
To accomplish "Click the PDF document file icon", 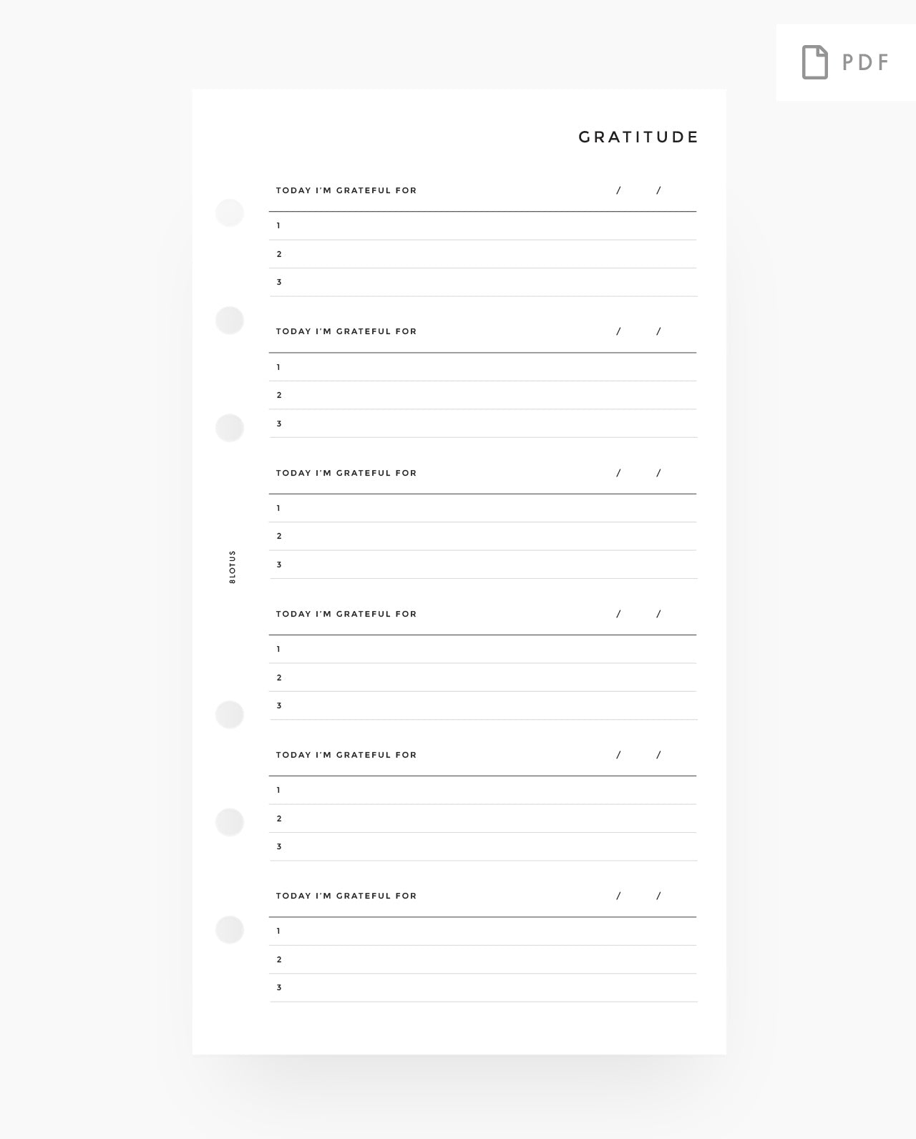I will (x=814, y=62).
